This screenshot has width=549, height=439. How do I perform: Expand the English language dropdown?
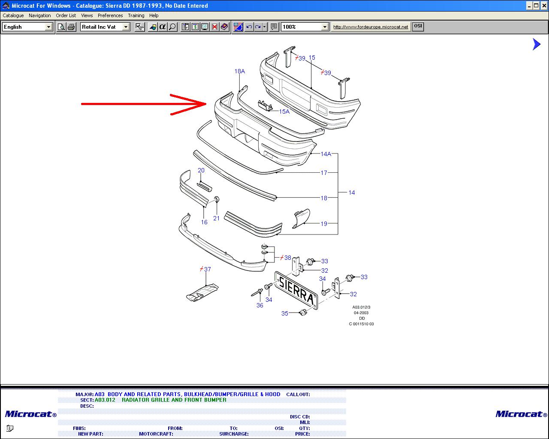coord(48,27)
